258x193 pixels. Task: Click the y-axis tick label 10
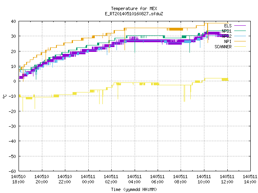13,66
